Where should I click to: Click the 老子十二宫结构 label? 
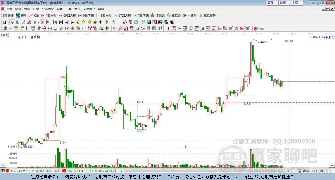tap(29, 37)
